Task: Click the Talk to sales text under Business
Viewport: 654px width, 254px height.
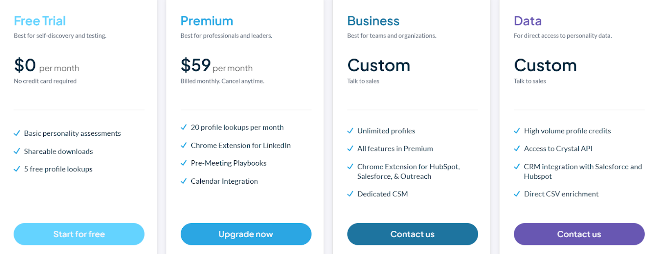Action: click(363, 81)
